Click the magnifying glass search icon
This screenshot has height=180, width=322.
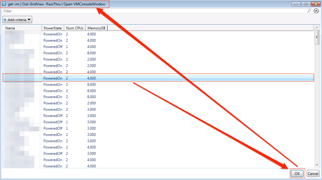tap(309, 11)
